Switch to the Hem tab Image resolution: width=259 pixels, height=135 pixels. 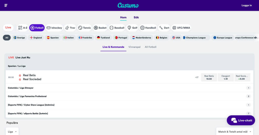123,17
